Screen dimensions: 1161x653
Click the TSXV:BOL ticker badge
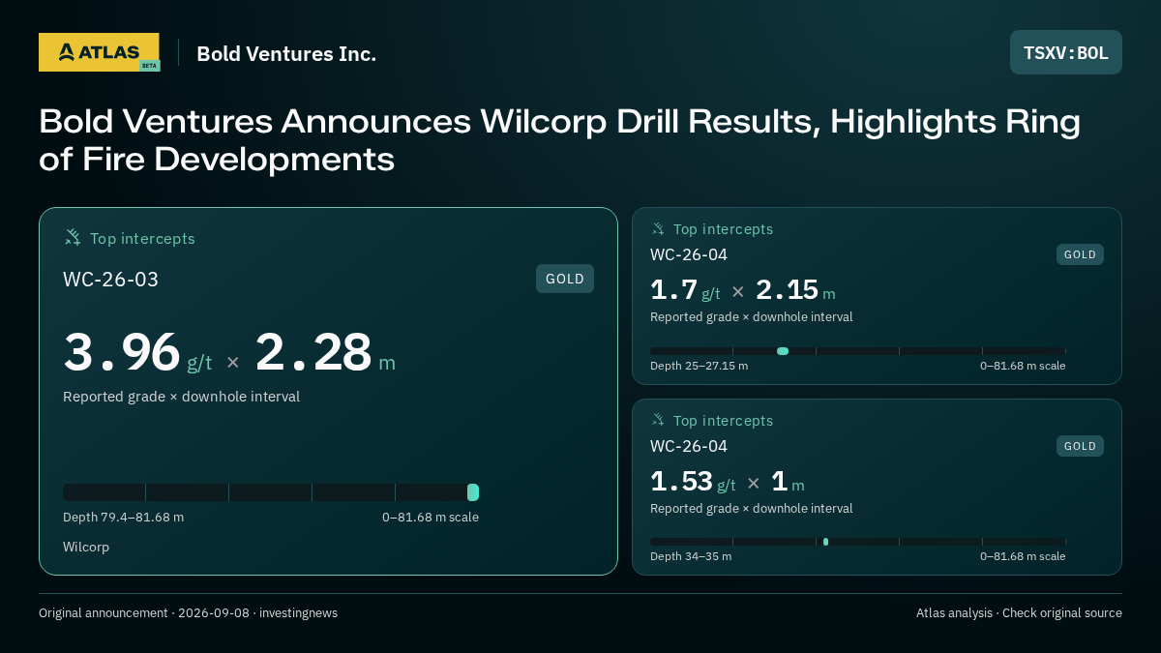pyautogui.click(x=1066, y=52)
